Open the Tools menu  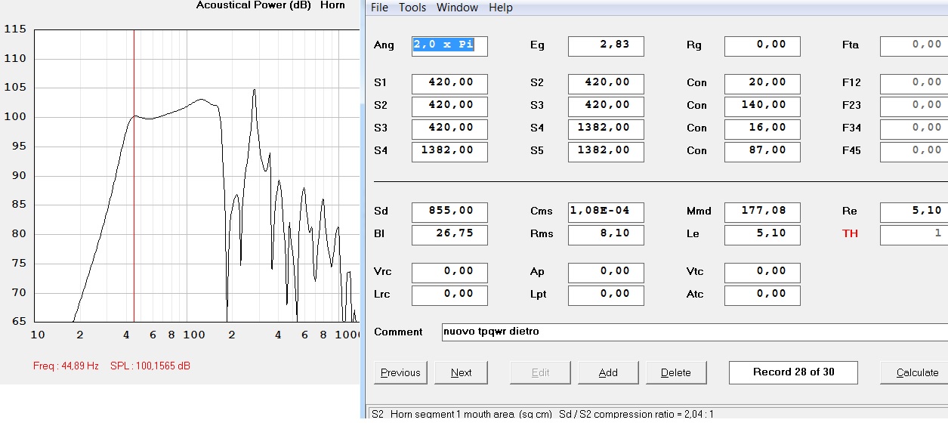click(412, 8)
